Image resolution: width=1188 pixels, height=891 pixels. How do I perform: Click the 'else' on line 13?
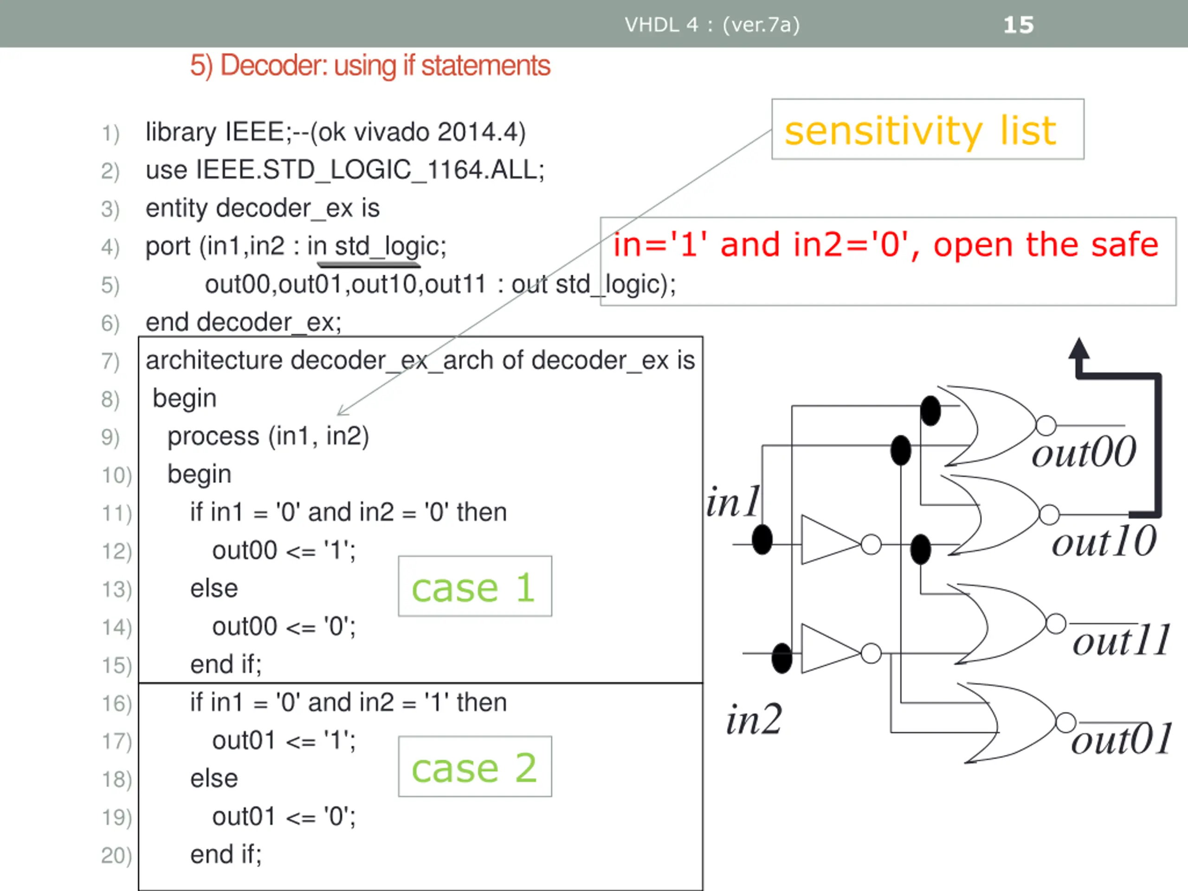[x=214, y=588]
